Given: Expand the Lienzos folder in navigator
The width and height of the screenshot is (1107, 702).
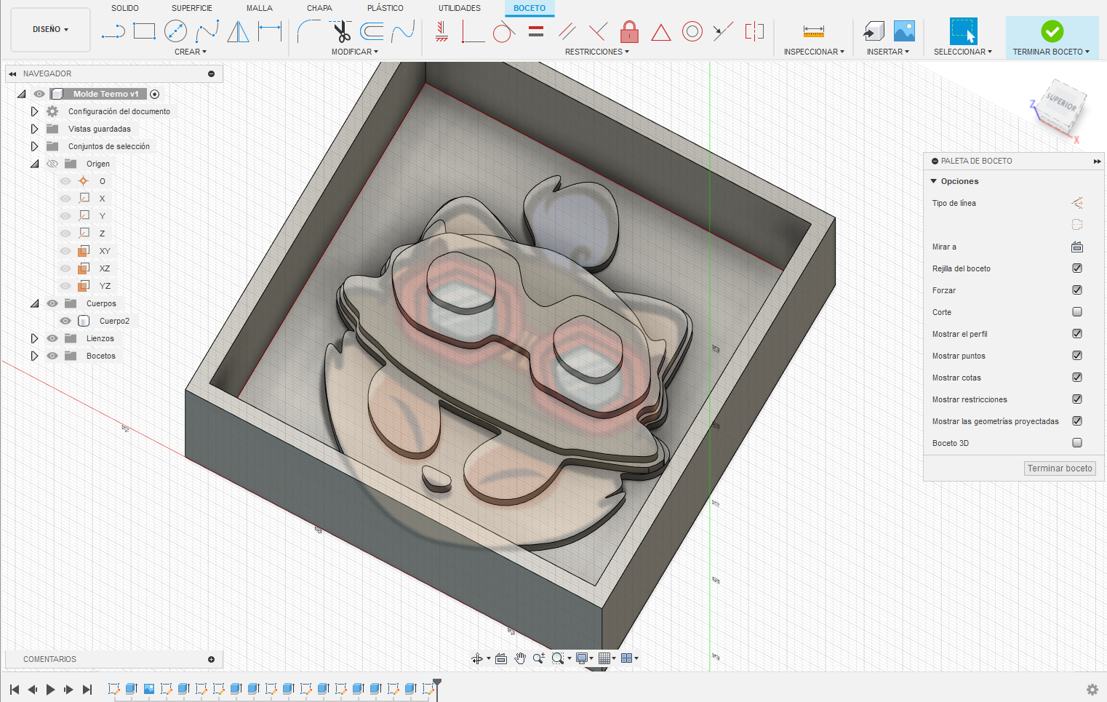Looking at the screenshot, I should [34, 338].
